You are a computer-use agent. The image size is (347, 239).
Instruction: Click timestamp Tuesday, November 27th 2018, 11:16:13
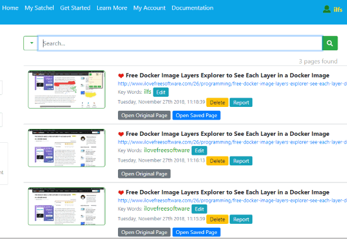pyautogui.click(x=162, y=160)
